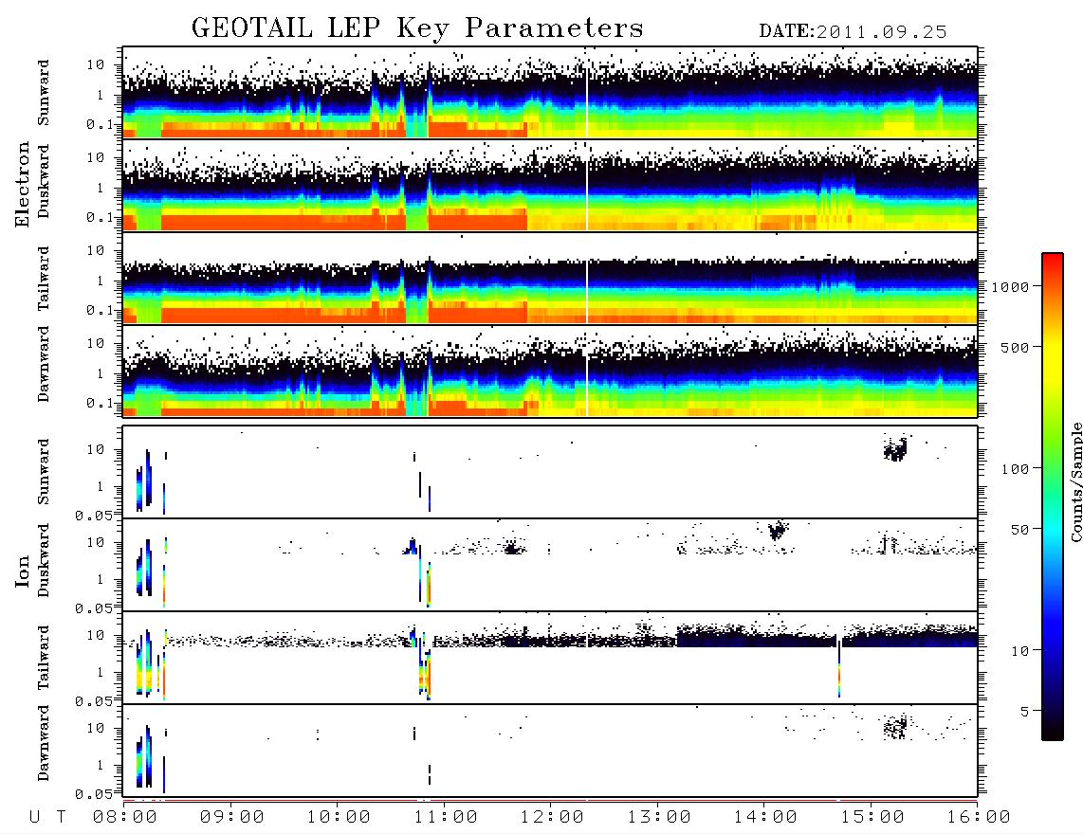Click the Ion "Sunward" panel label
This screenshot has height=834, width=1083.
(44, 472)
